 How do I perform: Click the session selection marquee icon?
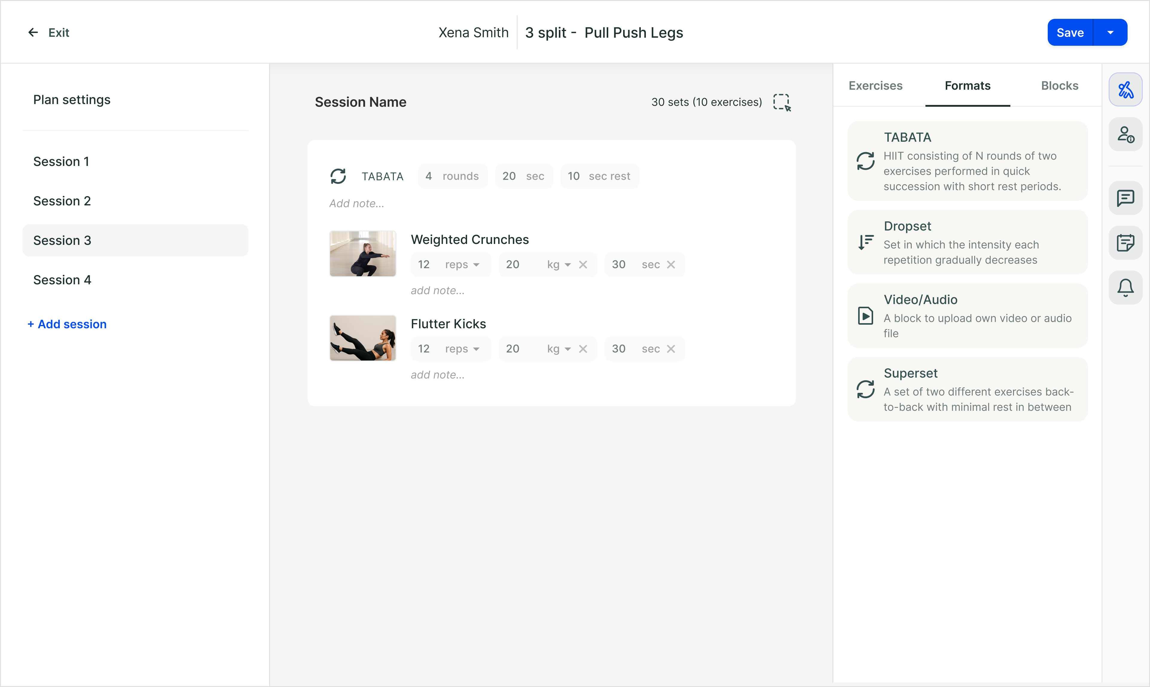click(782, 102)
